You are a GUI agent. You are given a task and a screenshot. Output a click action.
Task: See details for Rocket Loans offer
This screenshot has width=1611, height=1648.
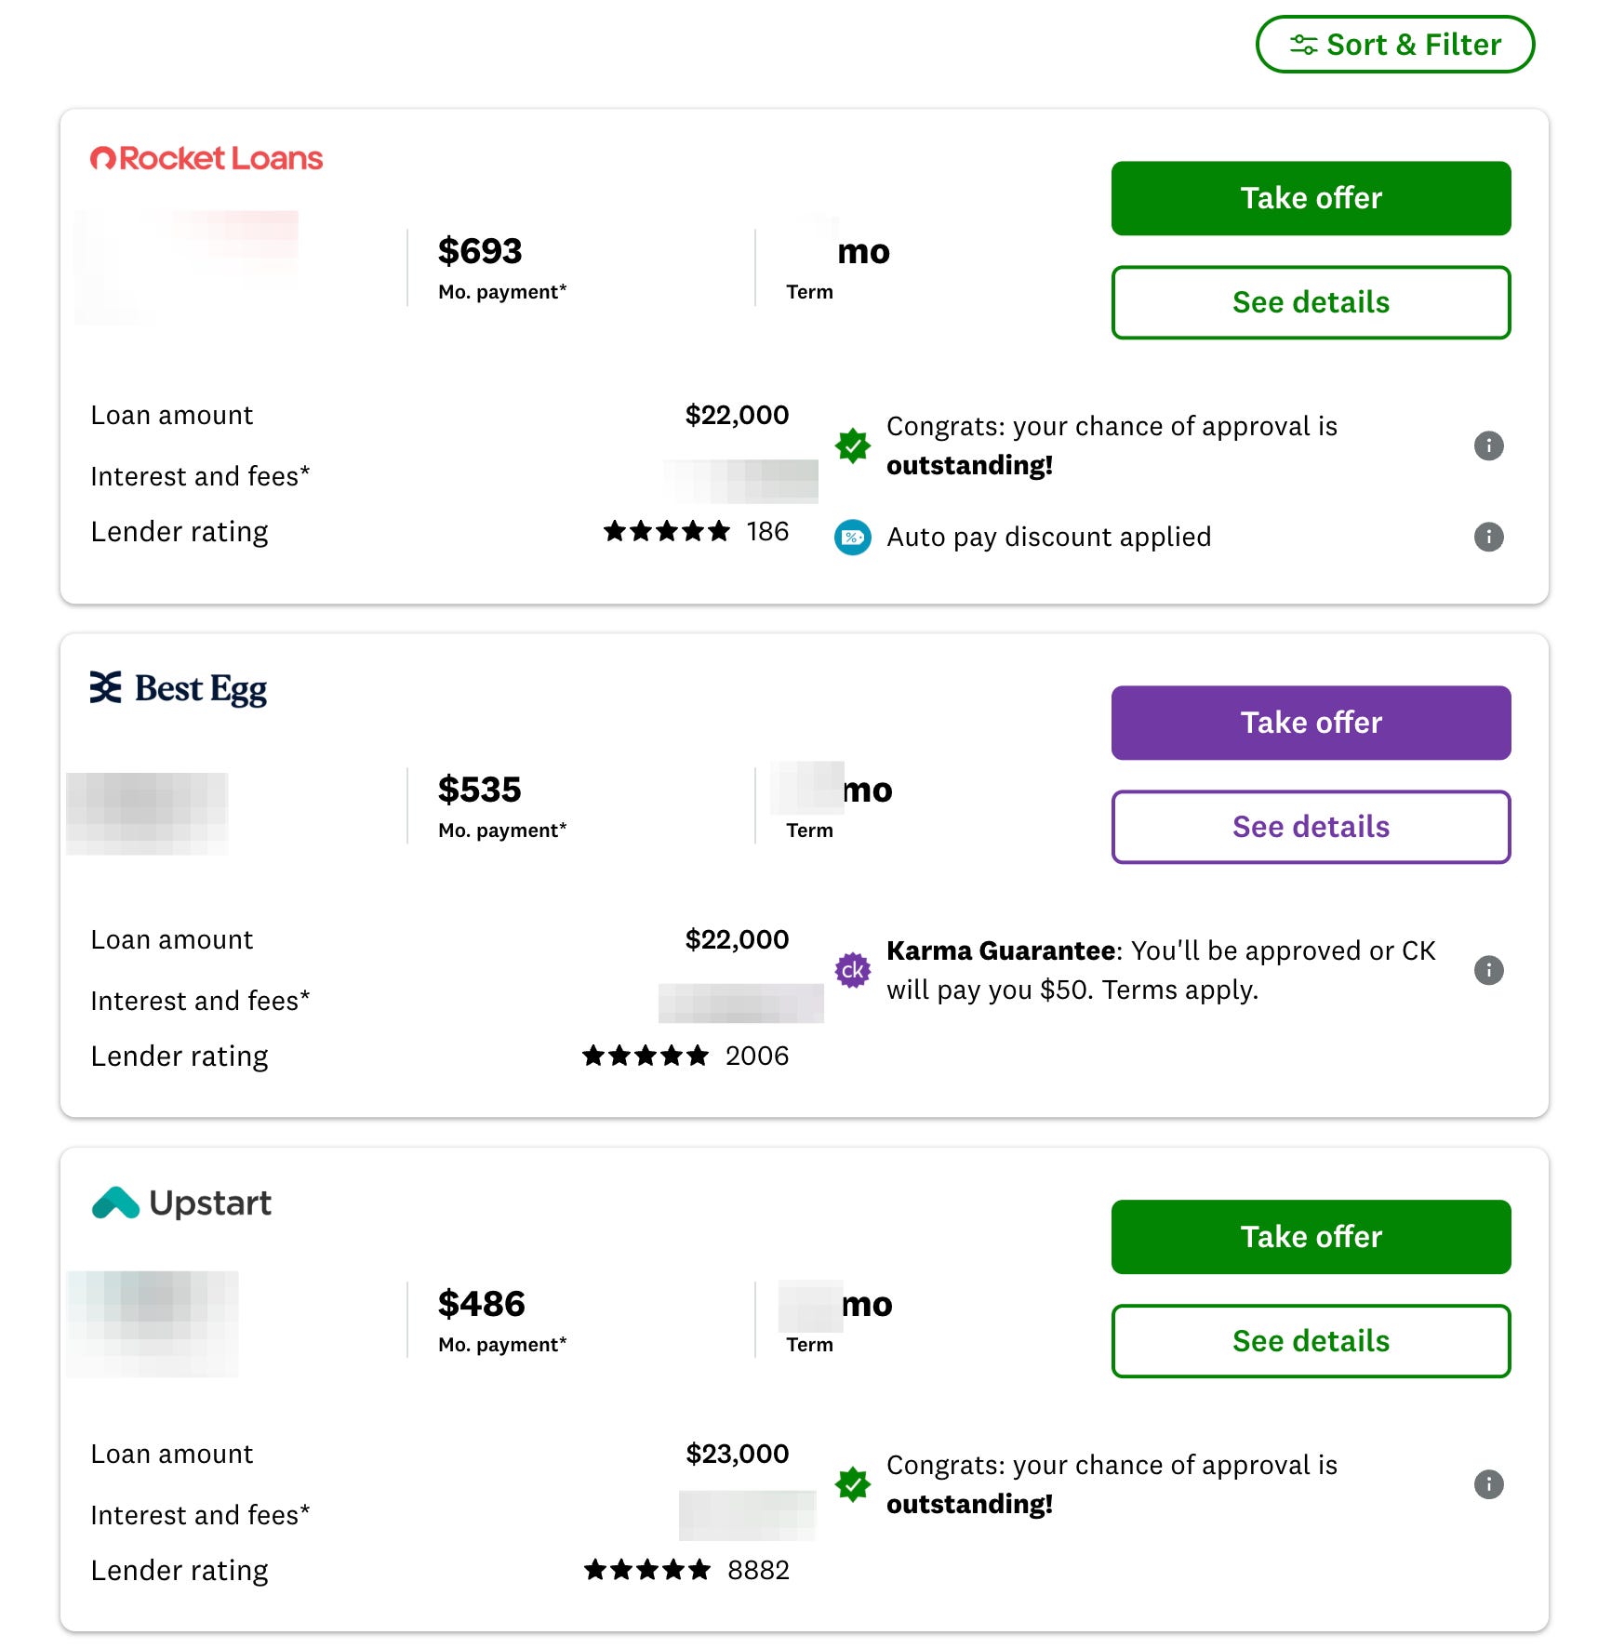[x=1311, y=302]
